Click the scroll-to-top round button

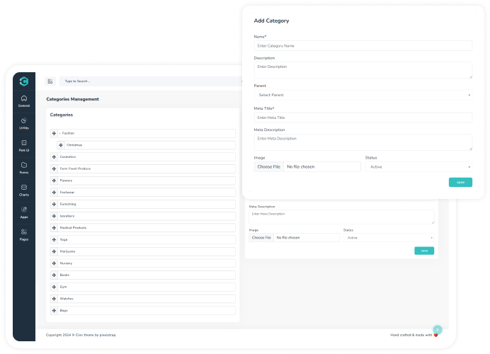(437, 329)
